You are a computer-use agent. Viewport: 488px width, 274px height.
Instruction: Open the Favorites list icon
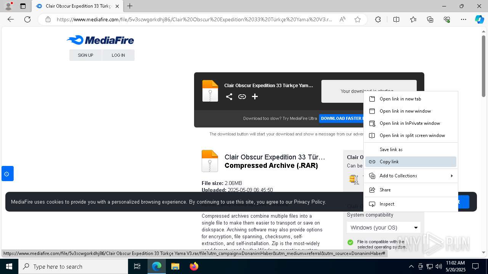[413, 19]
